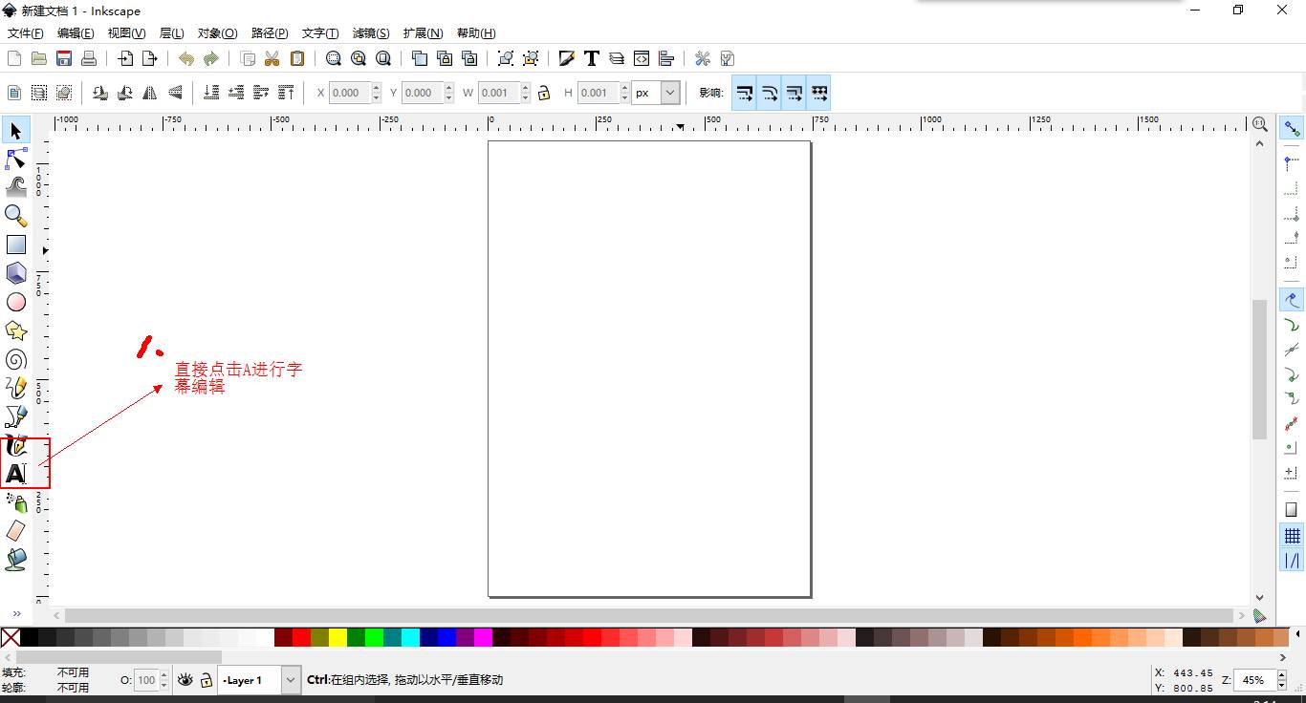The width and height of the screenshot is (1306, 703).
Task: Toggle move patterns affect button
Action: [x=818, y=93]
